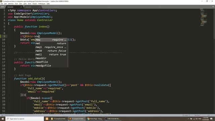Open the OBS taskbar window
Viewport: 215px width, 121px height.
tap(113, 119)
